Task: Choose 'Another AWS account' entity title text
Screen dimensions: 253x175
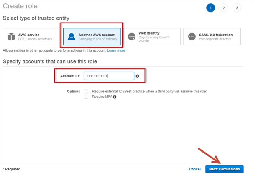Action: [97, 35]
